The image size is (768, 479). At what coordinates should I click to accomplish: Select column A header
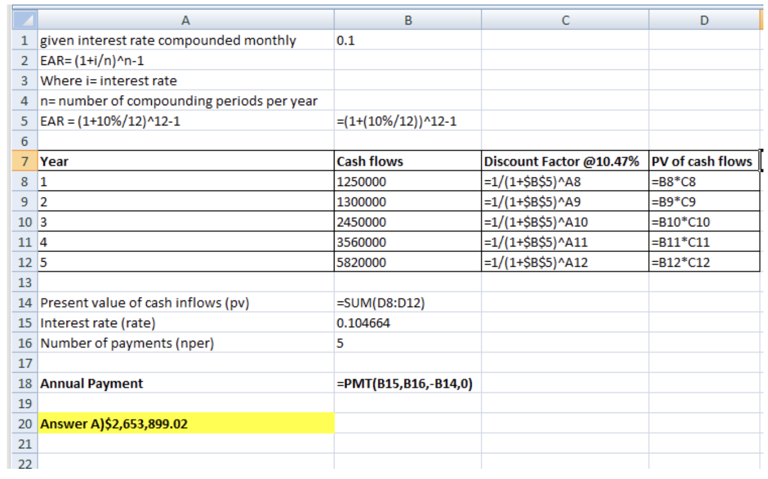point(185,20)
